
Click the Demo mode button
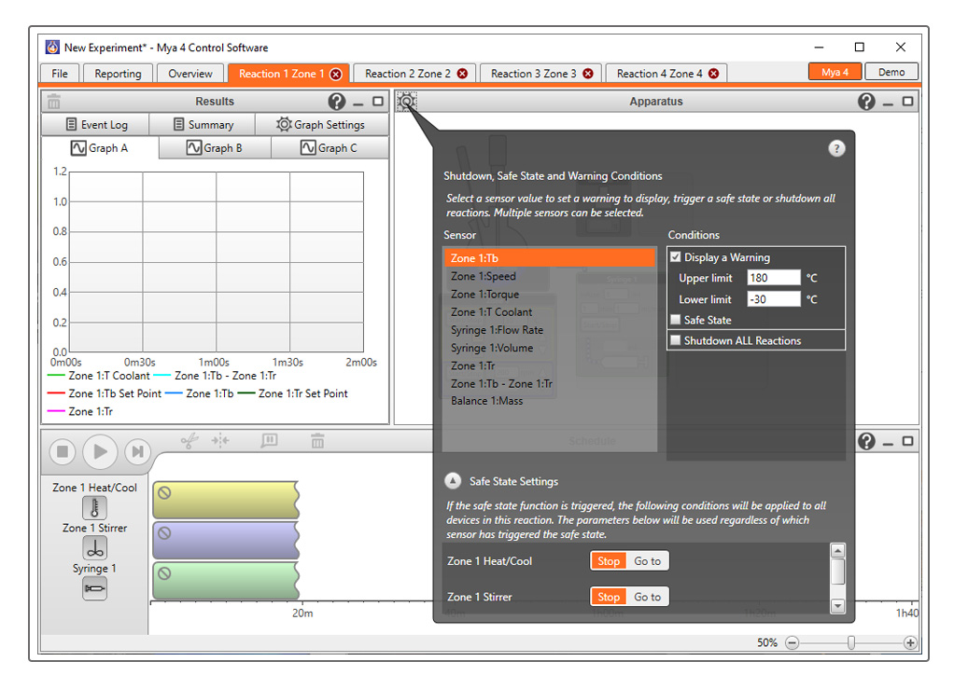pyautogui.click(x=891, y=72)
